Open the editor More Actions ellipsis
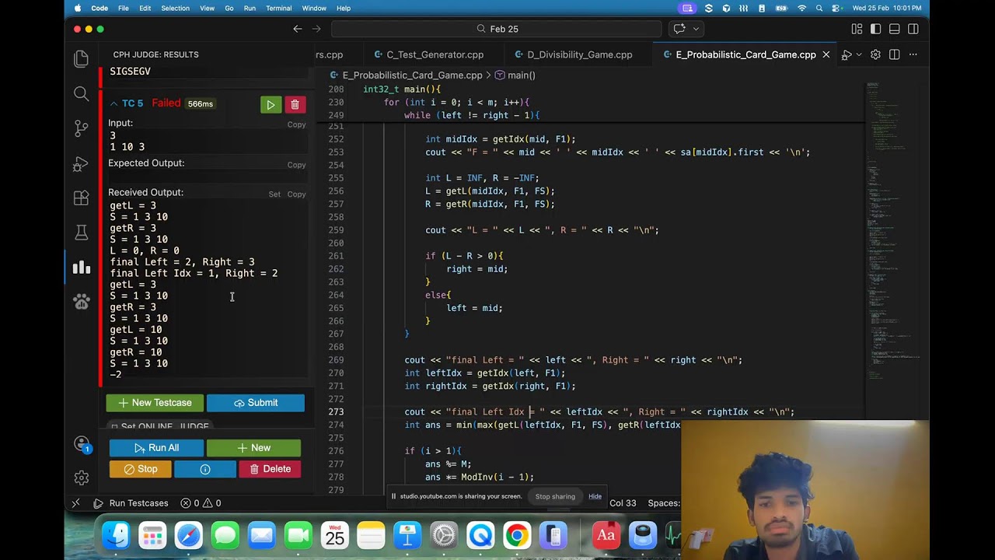Screen dimensions: 995x560 pyautogui.click(x=913, y=54)
